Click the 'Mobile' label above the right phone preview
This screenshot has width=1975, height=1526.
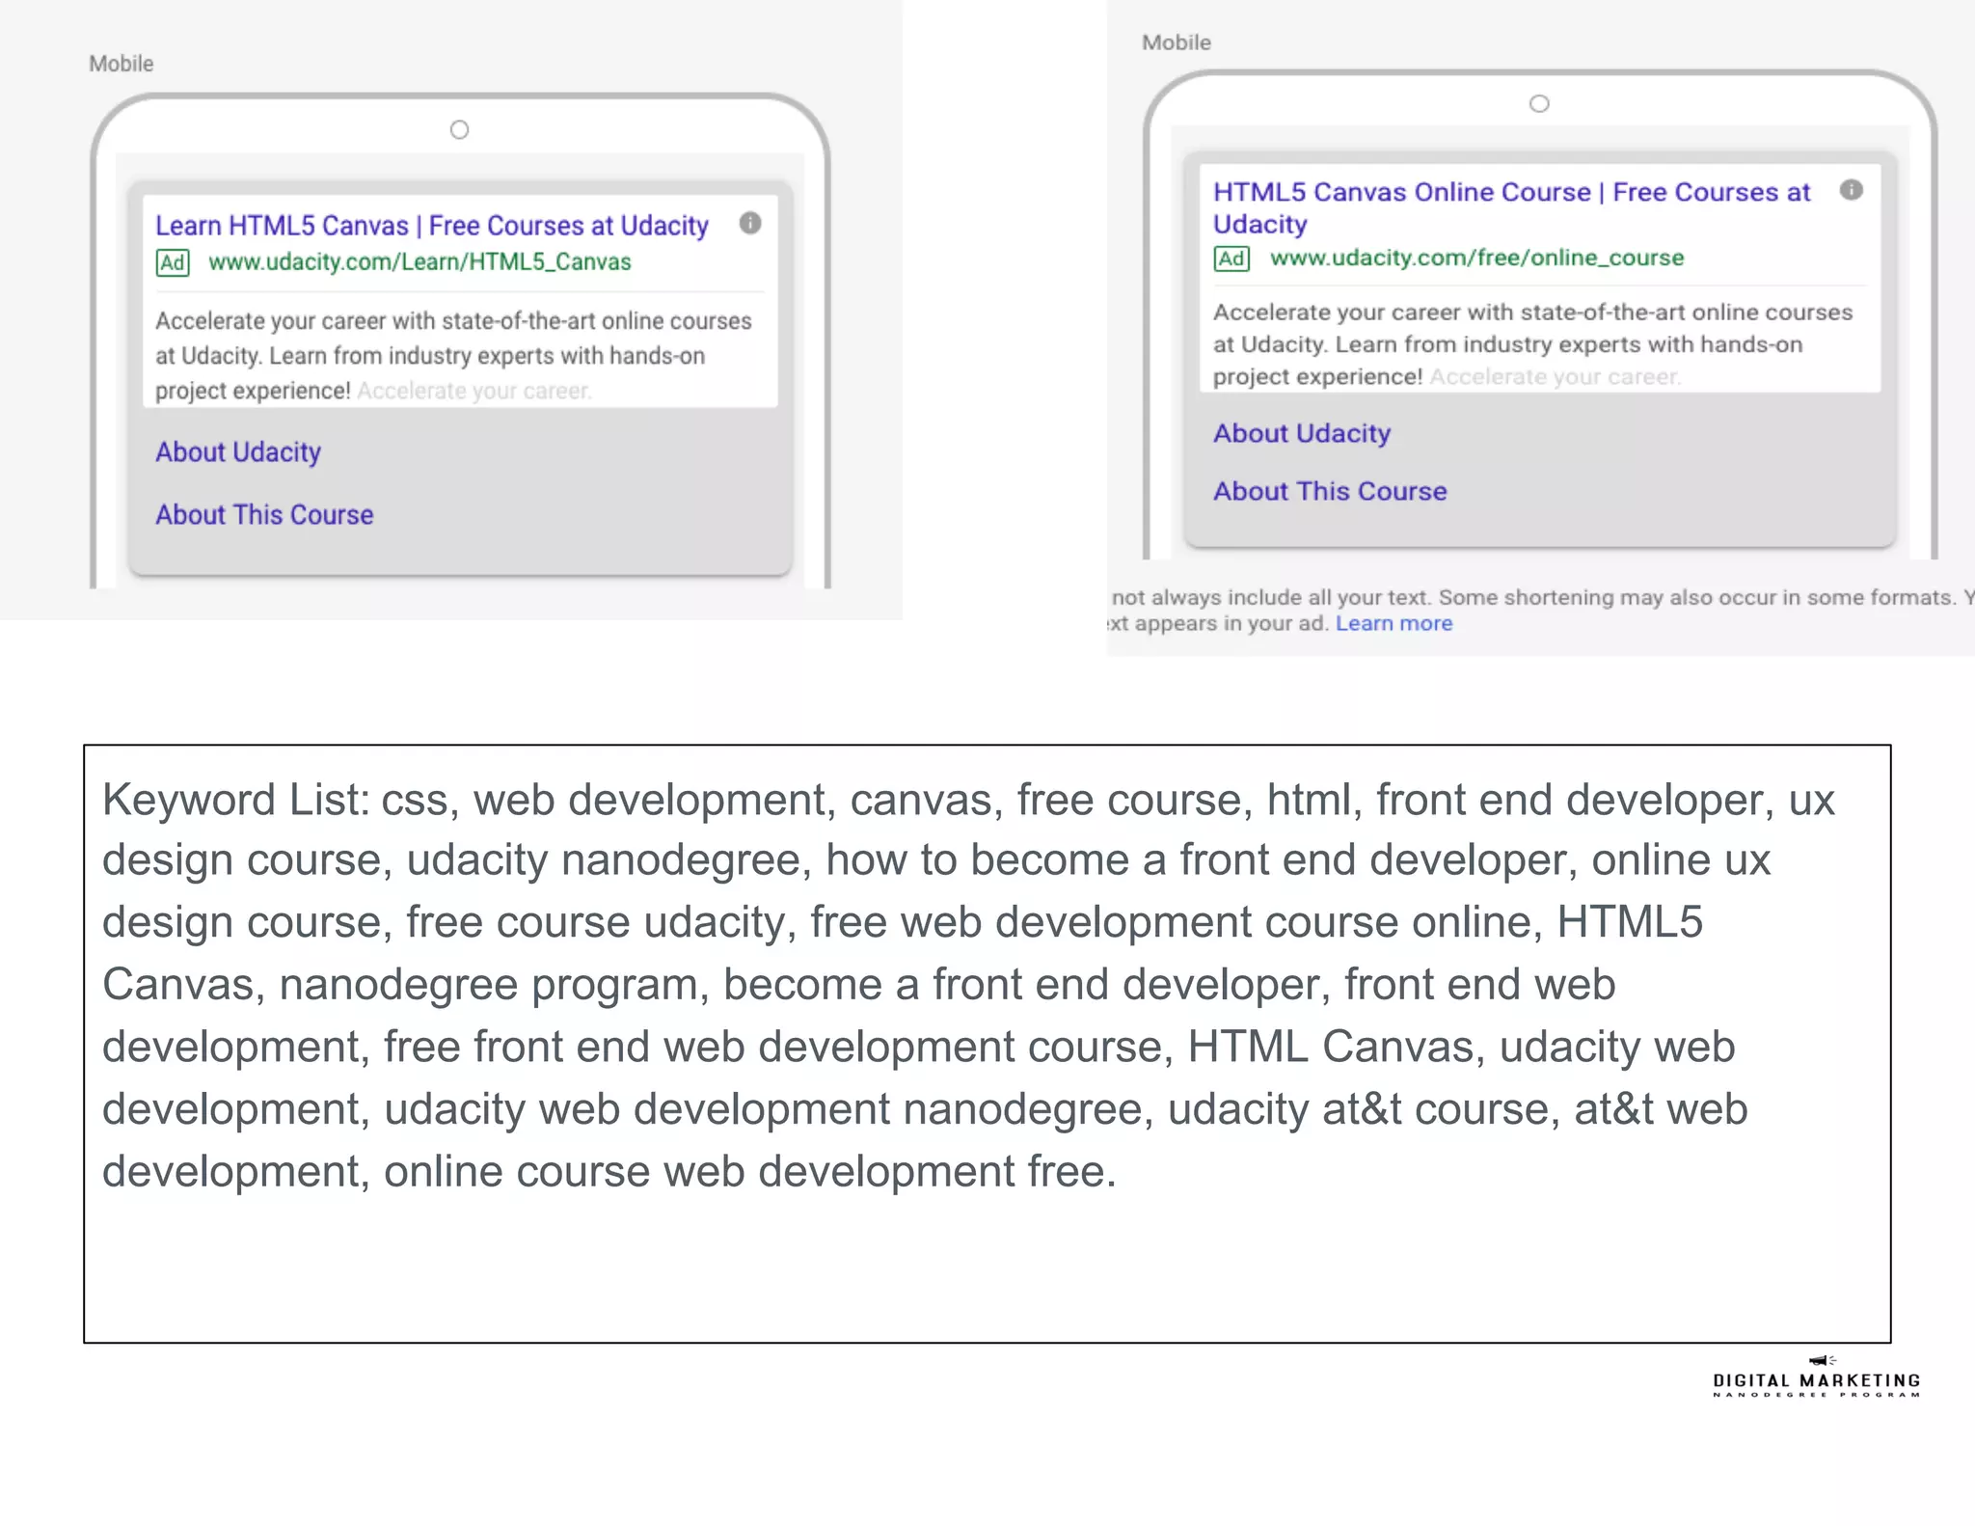[1177, 42]
